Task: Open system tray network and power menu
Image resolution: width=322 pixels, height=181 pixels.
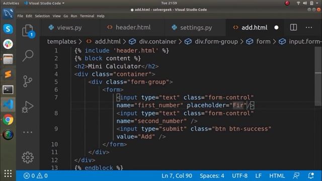Action: [307, 3]
